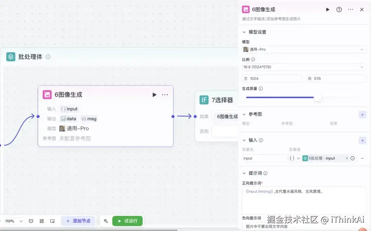This screenshot has width=371, height=231.
Task: Show info tooltip next to 生成质量
Action: coord(260,89)
